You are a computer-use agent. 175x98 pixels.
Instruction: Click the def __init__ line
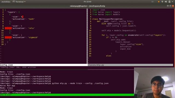click(x=115, y=21)
